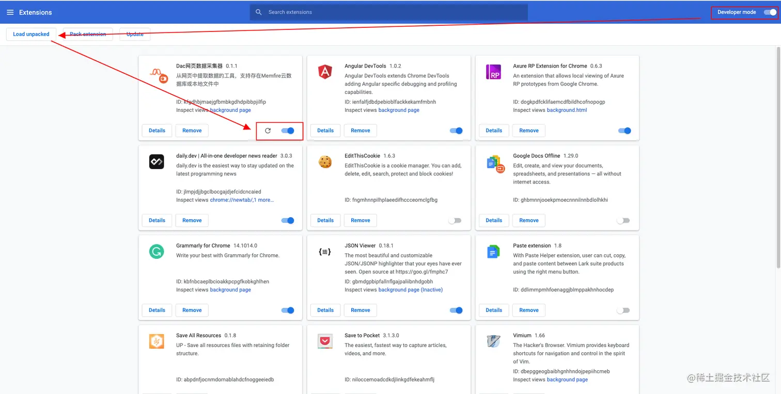The image size is (781, 394).
Task: Enable the Paste extension toggle
Action: click(x=623, y=310)
